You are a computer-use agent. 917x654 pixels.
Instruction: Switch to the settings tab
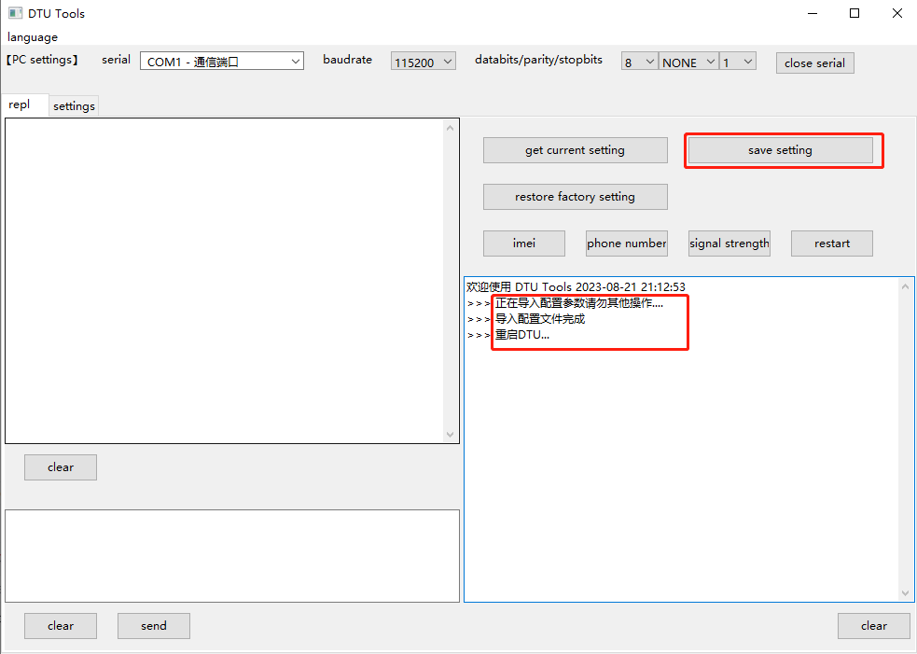tap(73, 105)
